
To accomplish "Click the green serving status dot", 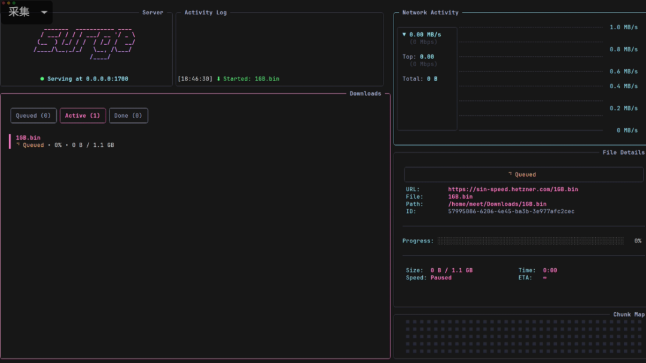I will point(42,79).
